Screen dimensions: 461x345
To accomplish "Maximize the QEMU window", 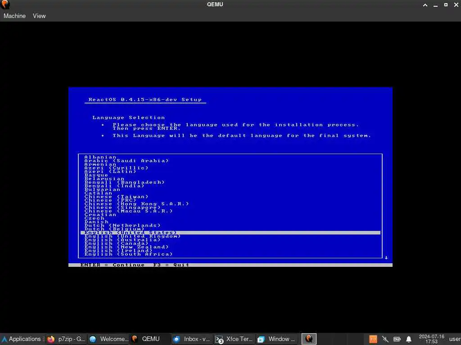I will (446, 4).
